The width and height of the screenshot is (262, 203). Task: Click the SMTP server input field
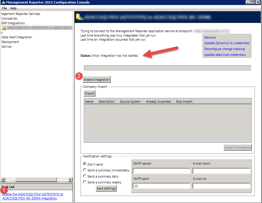pyautogui.click(x=162, y=171)
